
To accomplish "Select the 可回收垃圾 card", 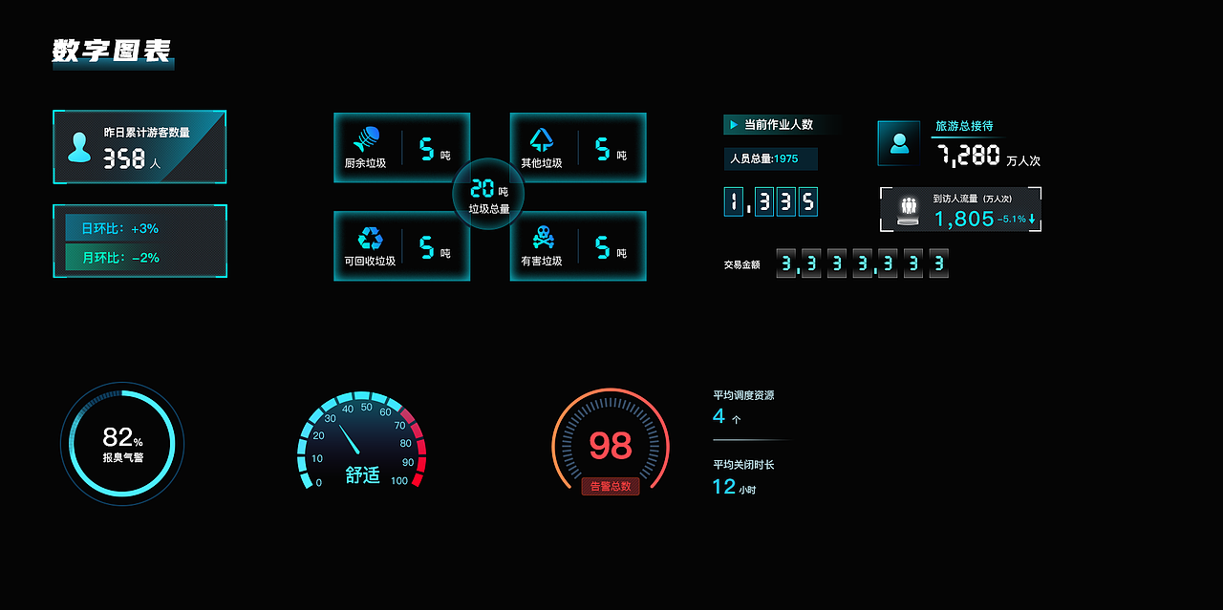I will click(x=401, y=245).
